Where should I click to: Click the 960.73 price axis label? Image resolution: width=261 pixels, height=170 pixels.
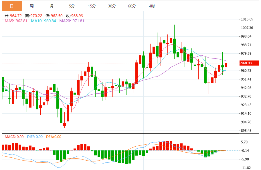246,71
